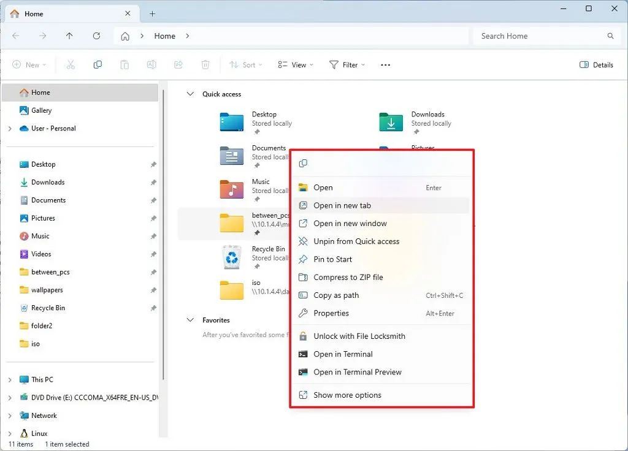Toggle the Details pane button

596,65
